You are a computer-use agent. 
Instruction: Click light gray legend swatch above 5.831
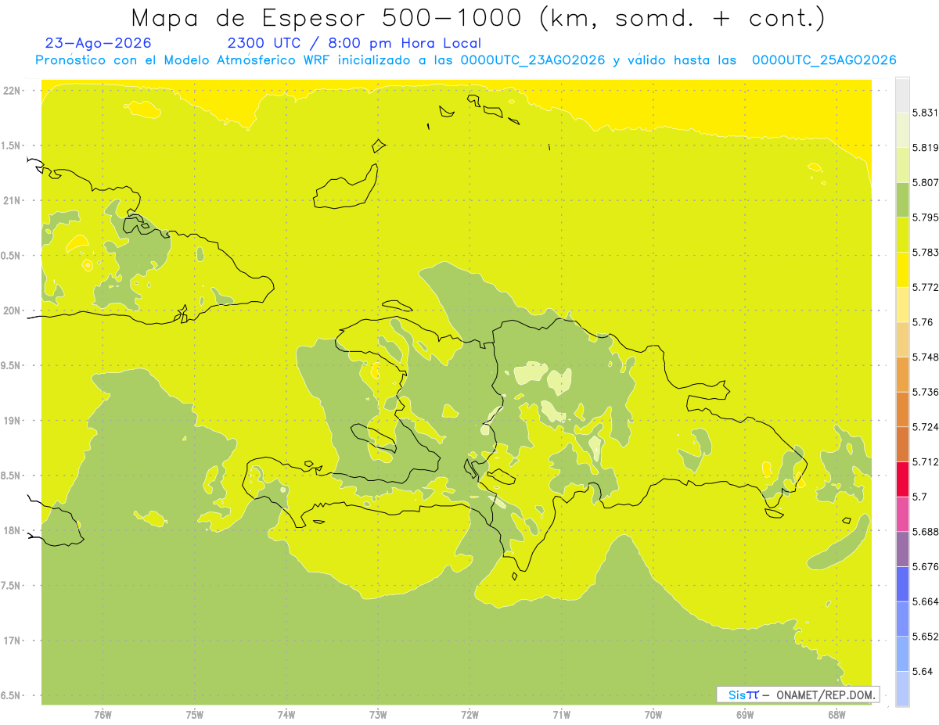tap(902, 95)
